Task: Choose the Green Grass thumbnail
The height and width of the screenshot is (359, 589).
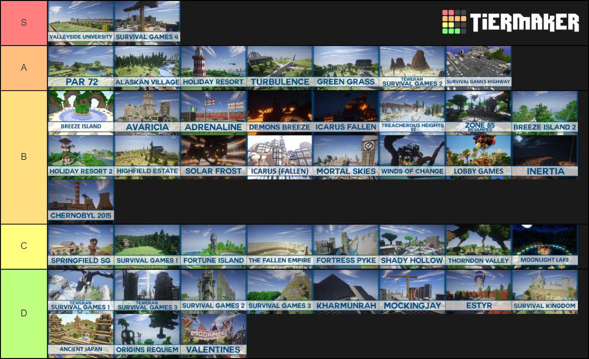Action: point(346,68)
